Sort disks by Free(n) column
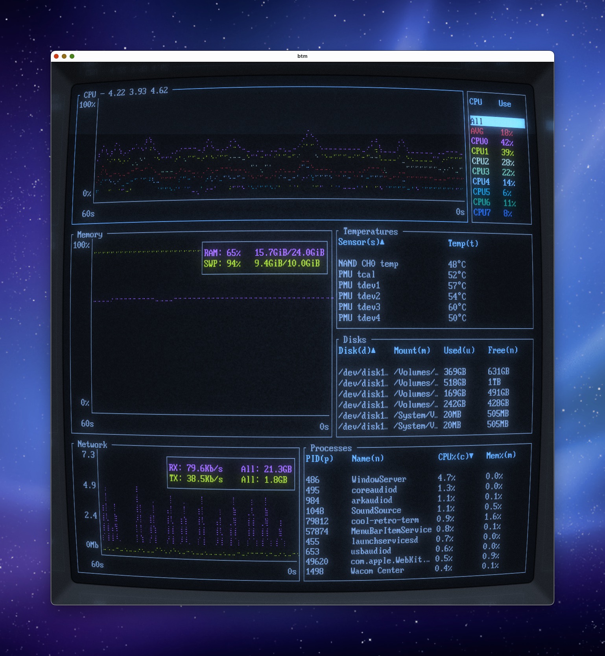This screenshot has width=605, height=656. [x=502, y=350]
